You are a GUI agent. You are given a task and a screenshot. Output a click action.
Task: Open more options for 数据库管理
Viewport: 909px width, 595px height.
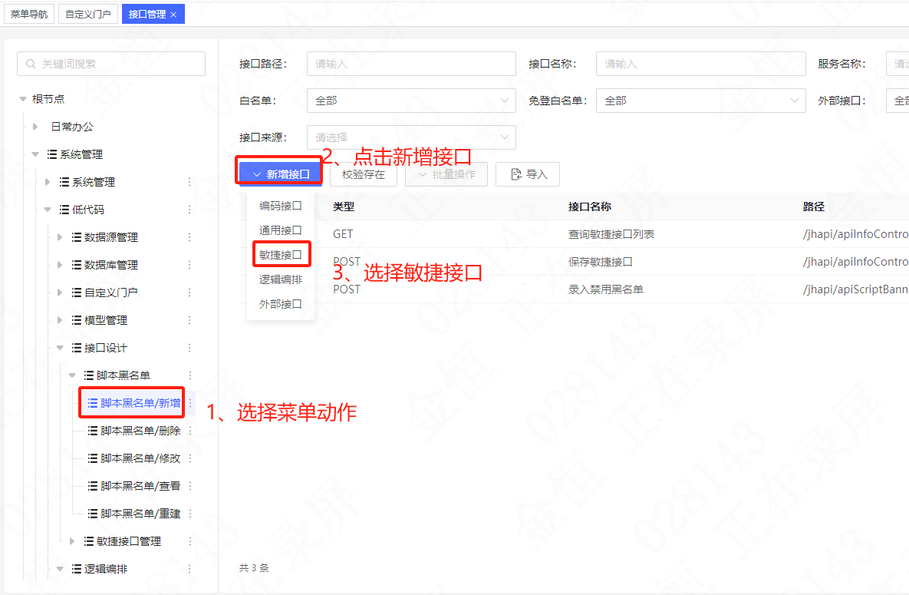point(189,265)
